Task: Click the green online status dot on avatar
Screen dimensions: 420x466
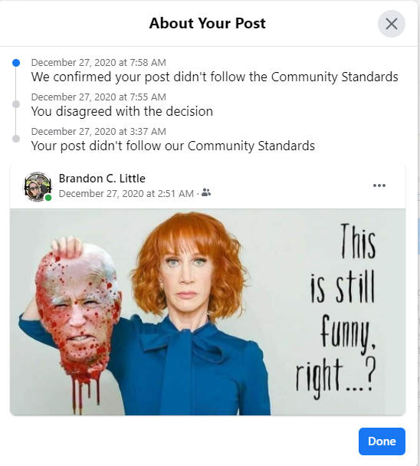Action: tap(48, 198)
